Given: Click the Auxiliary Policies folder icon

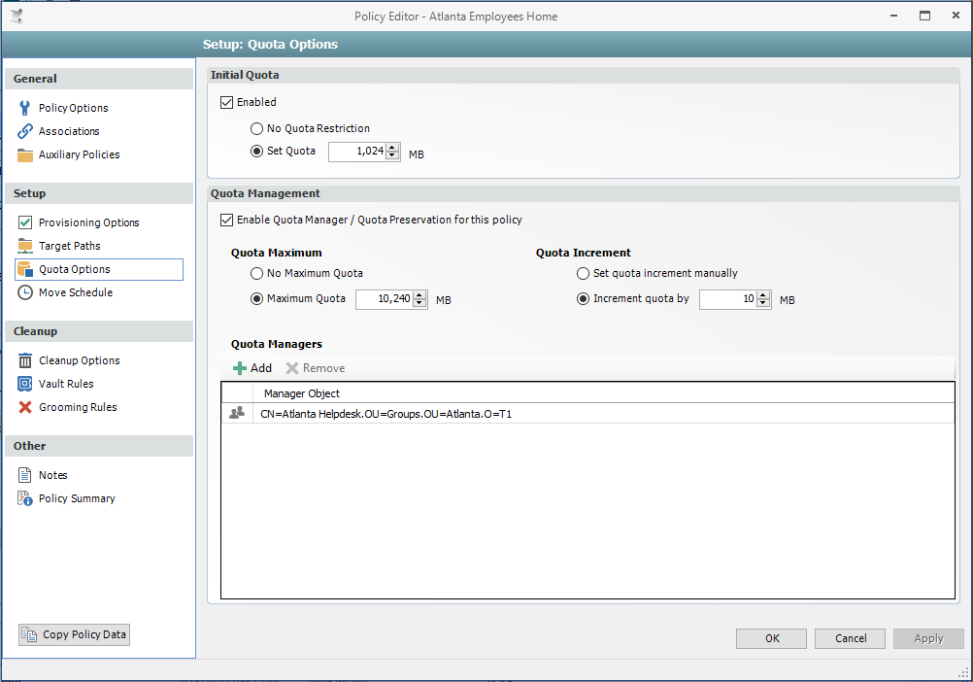Looking at the screenshot, I should pyautogui.click(x=25, y=155).
